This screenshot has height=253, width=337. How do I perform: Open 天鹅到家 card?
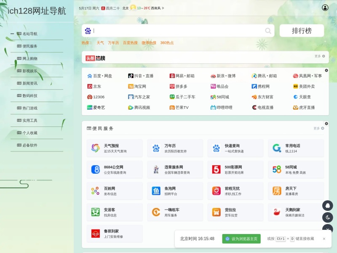point(296,212)
